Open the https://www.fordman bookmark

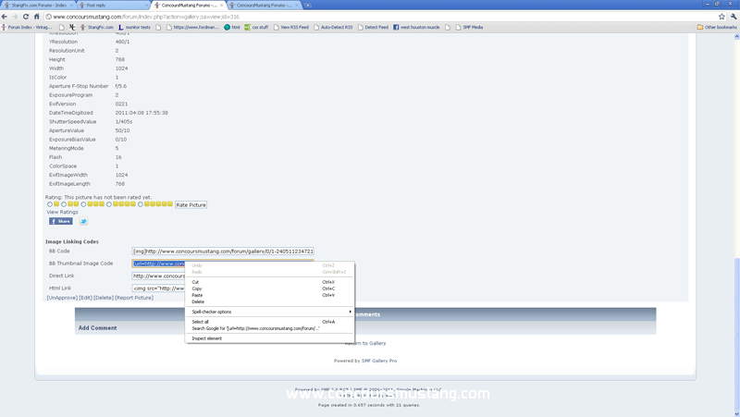pyautogui.click(x=192, y=28)
